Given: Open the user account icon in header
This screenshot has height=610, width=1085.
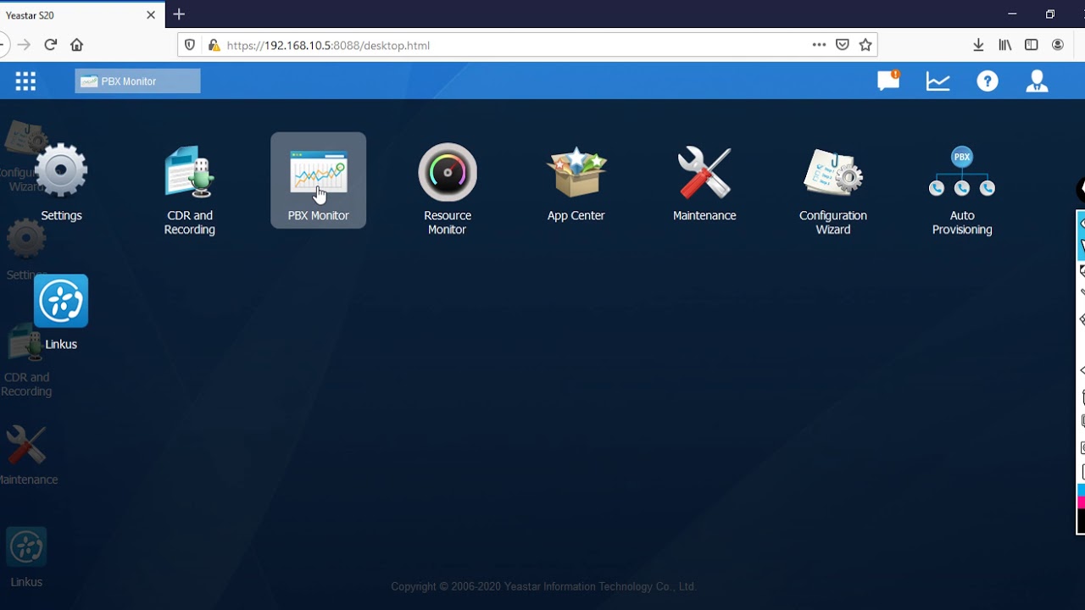Looking at the screenshot, I should pyautogui.click(x=1037, y=81).
